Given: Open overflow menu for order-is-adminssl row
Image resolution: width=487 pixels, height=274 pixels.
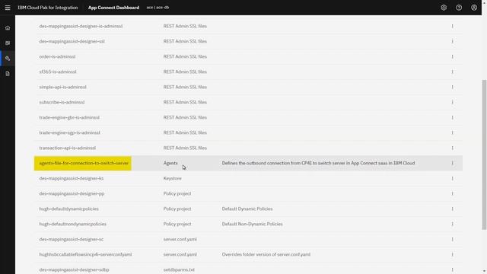Looking at the screenshot, I should (452, 56).
